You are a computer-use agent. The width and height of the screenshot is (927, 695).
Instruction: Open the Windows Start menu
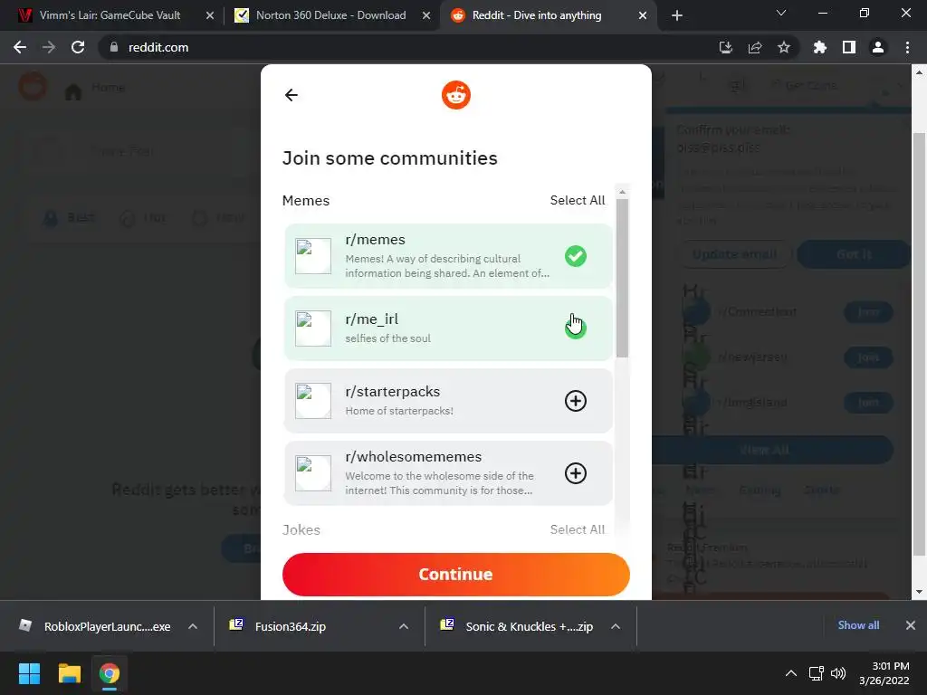(x=29, y=673)
